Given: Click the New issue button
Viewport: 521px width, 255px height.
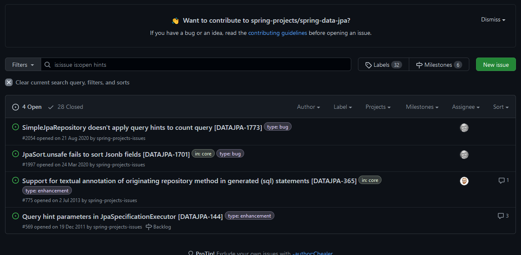Looking at the screenshot, I should point(496,65).
